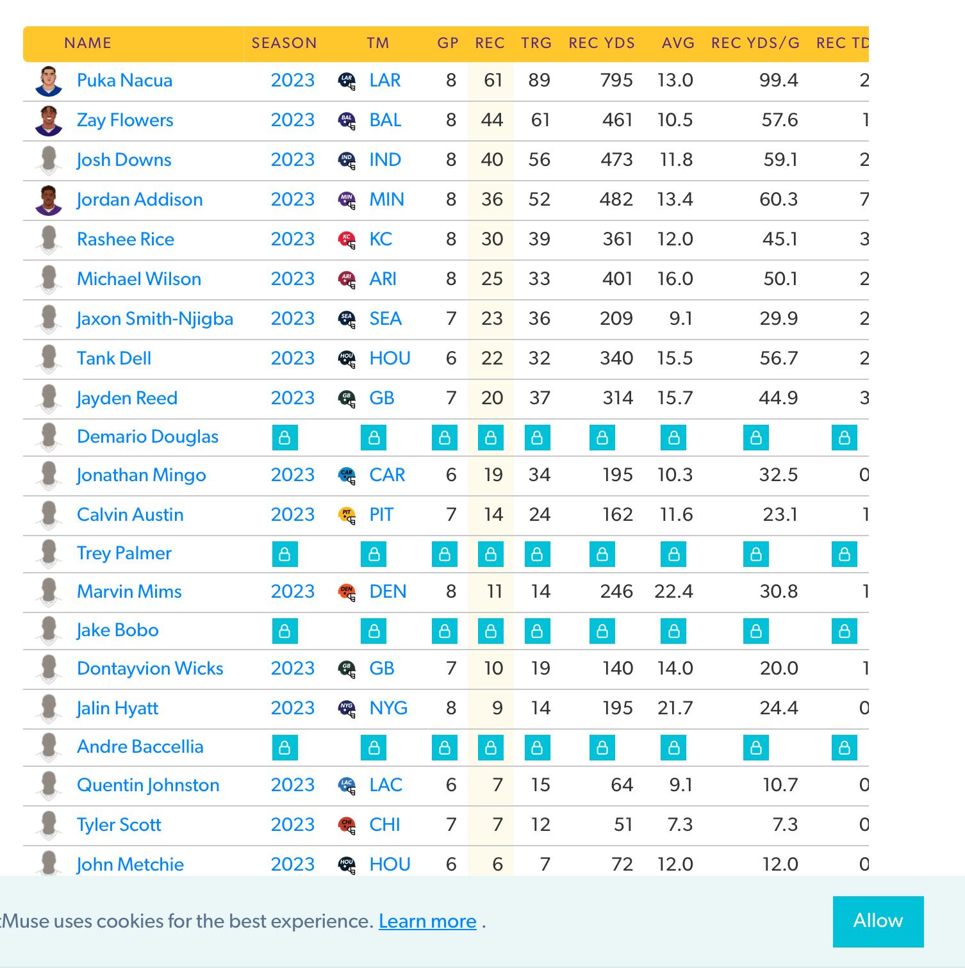965x968 pixels.
Task: Click the lock icon in Demario Douglas's season cell
Action: 285,438
